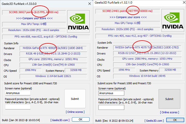Click Submit button in the RTX 4090 window
The height and width of the screenshot is (124, 186).
[x=75, y=99]
